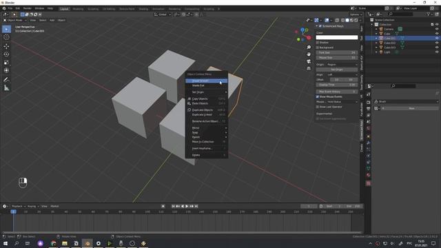This screenshot has height=248, width=441.
Task: Jump to timeline end button
Action: point(196,207)
